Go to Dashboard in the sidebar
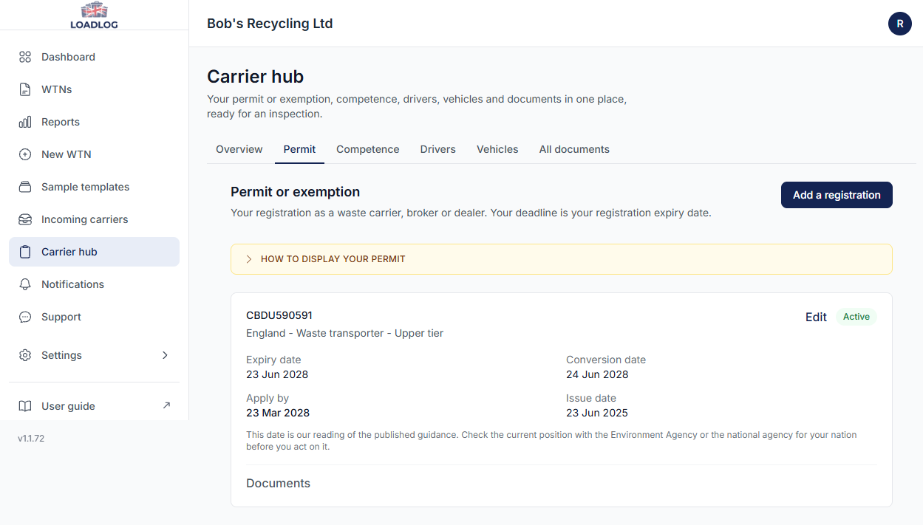This screenshot has width=923, height=525. pyautogui.click(x=94, y=57)
